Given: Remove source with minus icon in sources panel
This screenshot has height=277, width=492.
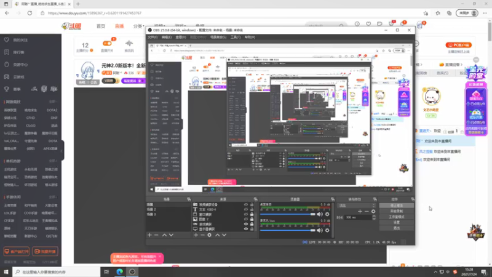Looking at the screenshot, I should point(202,235).
